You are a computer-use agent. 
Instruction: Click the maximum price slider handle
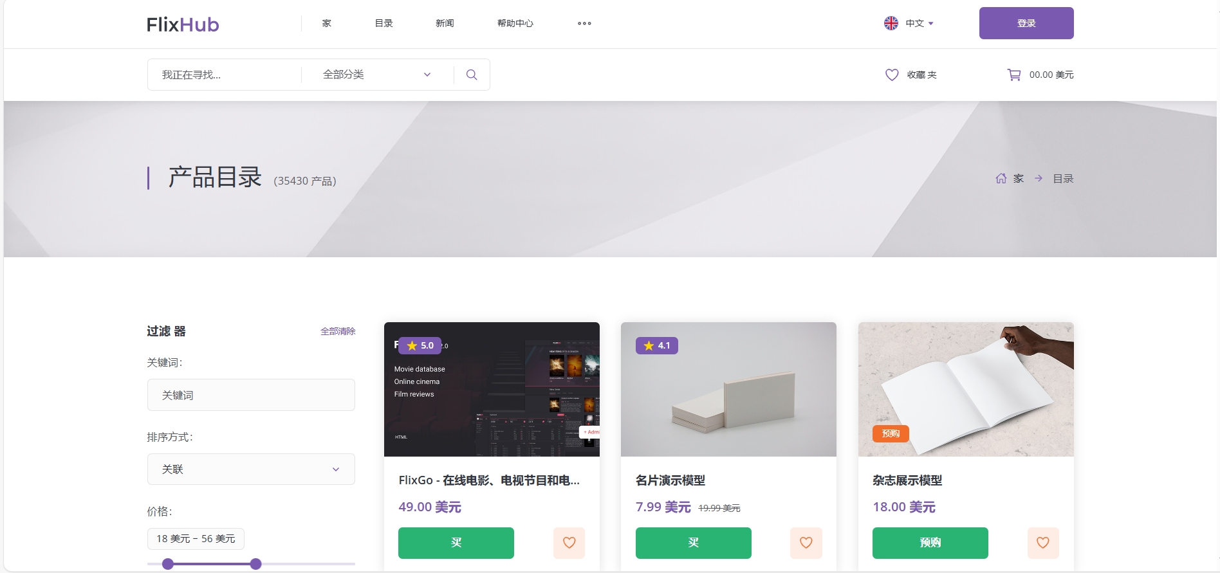(255, 564)
